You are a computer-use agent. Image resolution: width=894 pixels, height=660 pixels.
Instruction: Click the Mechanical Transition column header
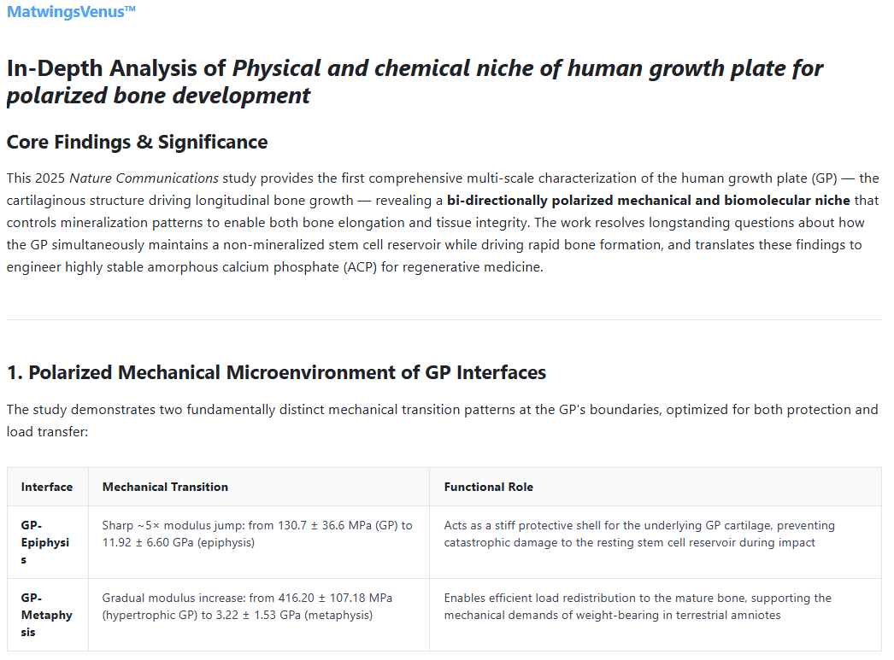pos(259,487)
